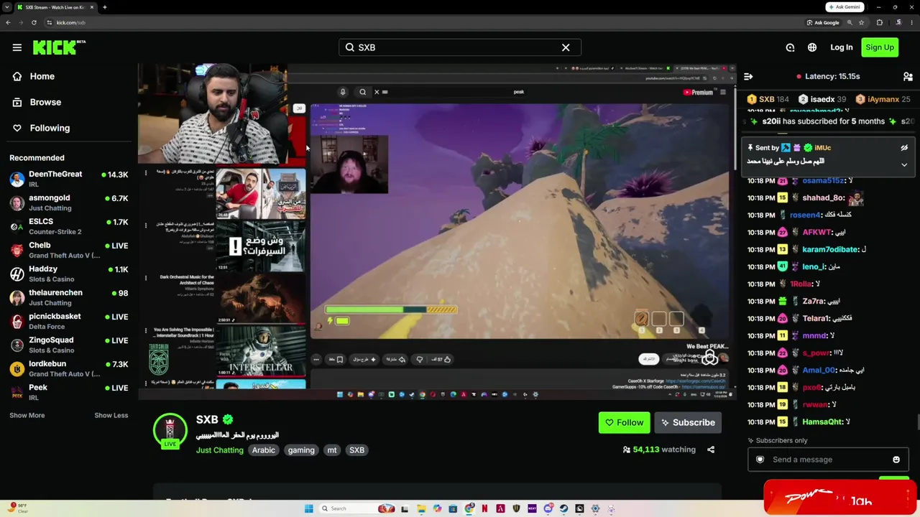920x517 pixels.
Task: Select the SXB tag
Action: [357, 450]
